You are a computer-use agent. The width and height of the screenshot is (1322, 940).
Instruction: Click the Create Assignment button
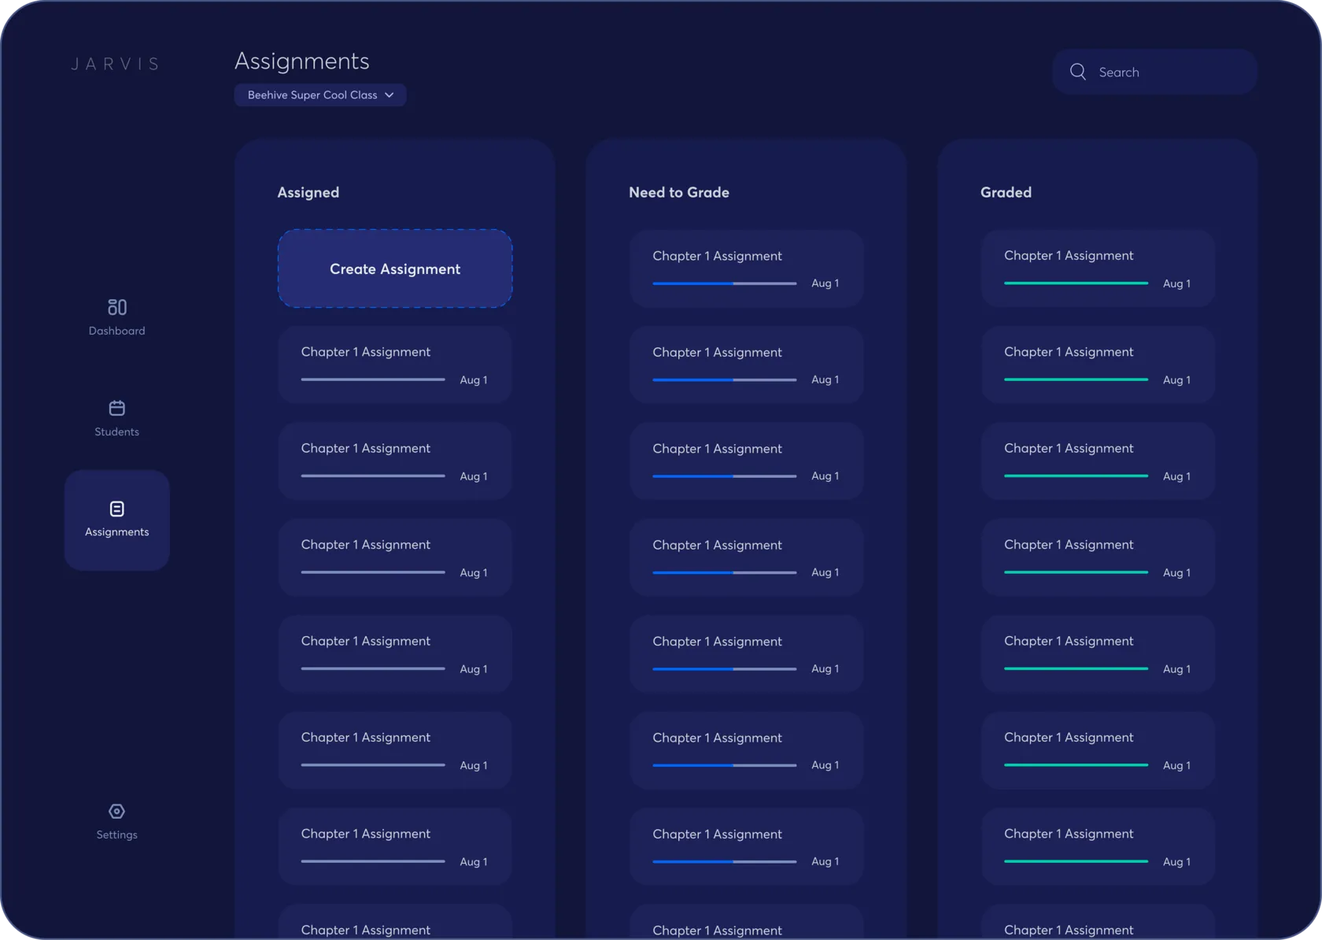point(395,268)
